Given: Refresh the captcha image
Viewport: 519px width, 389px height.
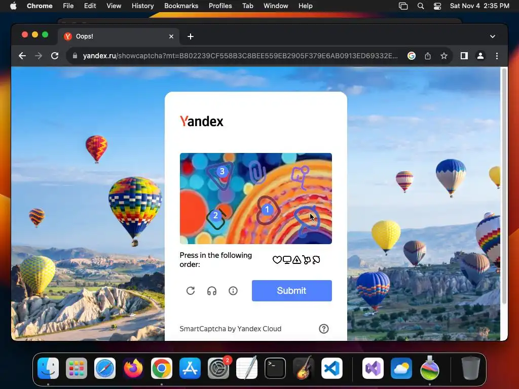Looking at the screenshot, I should tap(191, 291).
